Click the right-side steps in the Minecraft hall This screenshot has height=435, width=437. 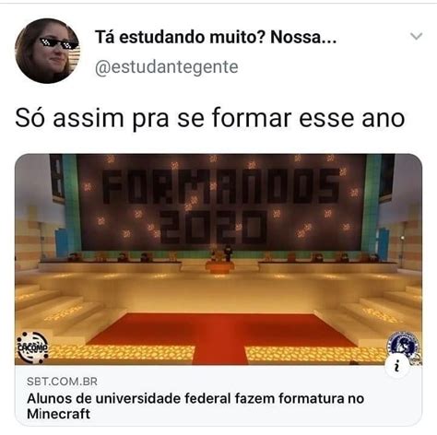[x=378, y=311]
